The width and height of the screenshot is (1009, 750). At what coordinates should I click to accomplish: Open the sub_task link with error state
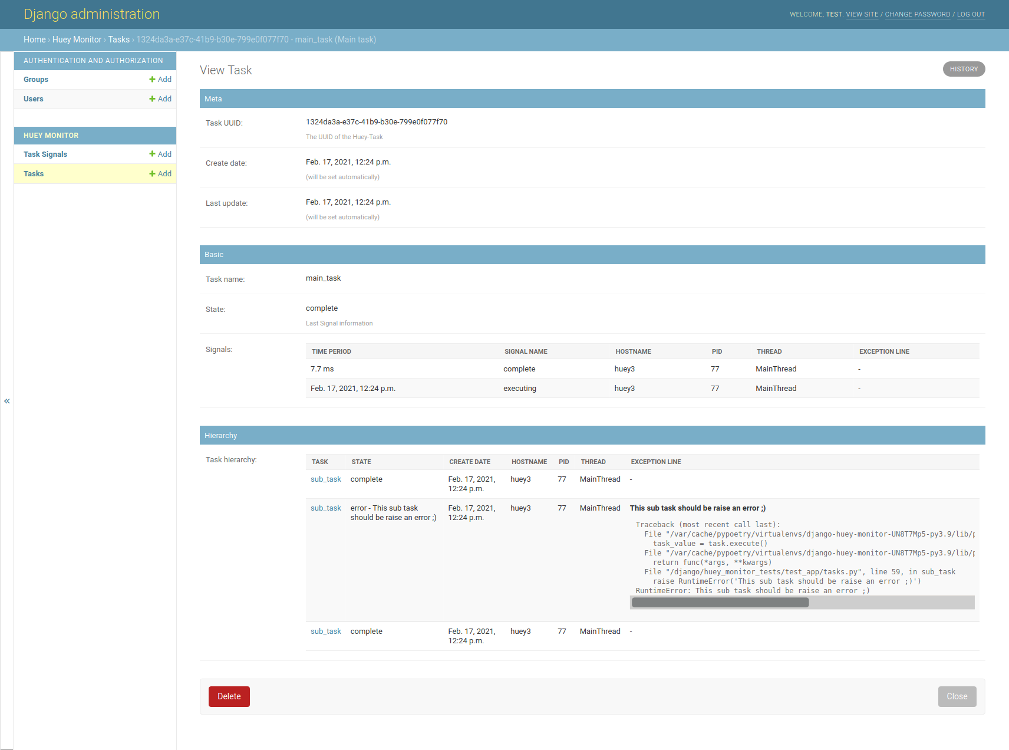(x=326, y=508)
